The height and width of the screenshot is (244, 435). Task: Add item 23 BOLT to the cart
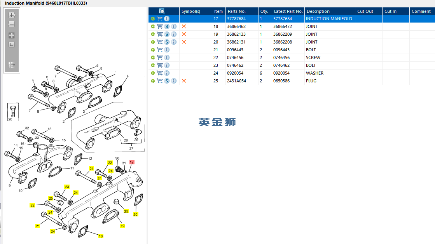coord(160,65)
